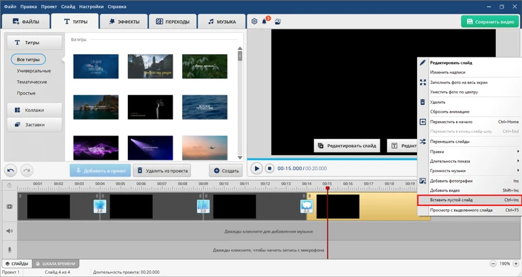Undo the last action

coord(10,171)
